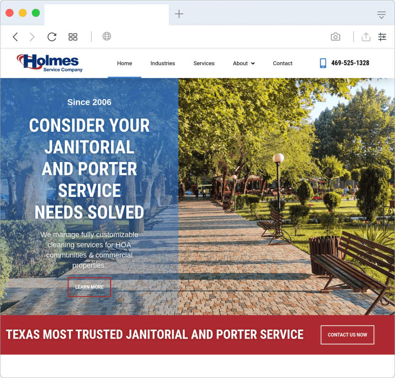Screen dimensions: 395x378
Task: Navigate to the Industries page
Action: coord(162,63)
